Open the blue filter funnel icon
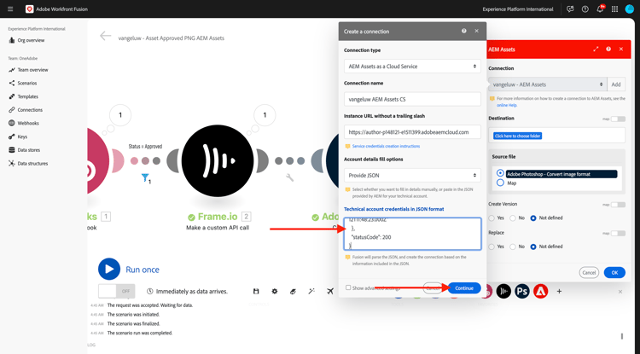640x354 pixels. pos(145,177)
